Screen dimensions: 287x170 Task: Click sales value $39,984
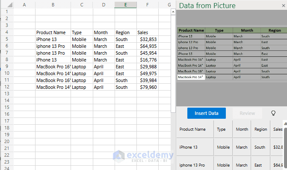pos(147,80)
